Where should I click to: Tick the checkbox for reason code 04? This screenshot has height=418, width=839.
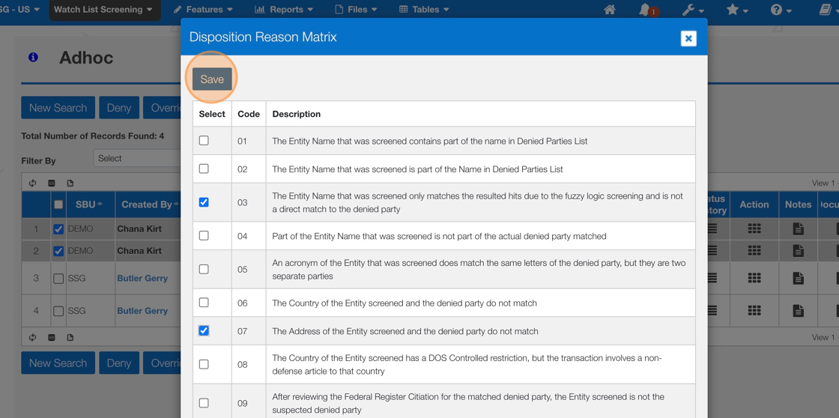(204, 235)
